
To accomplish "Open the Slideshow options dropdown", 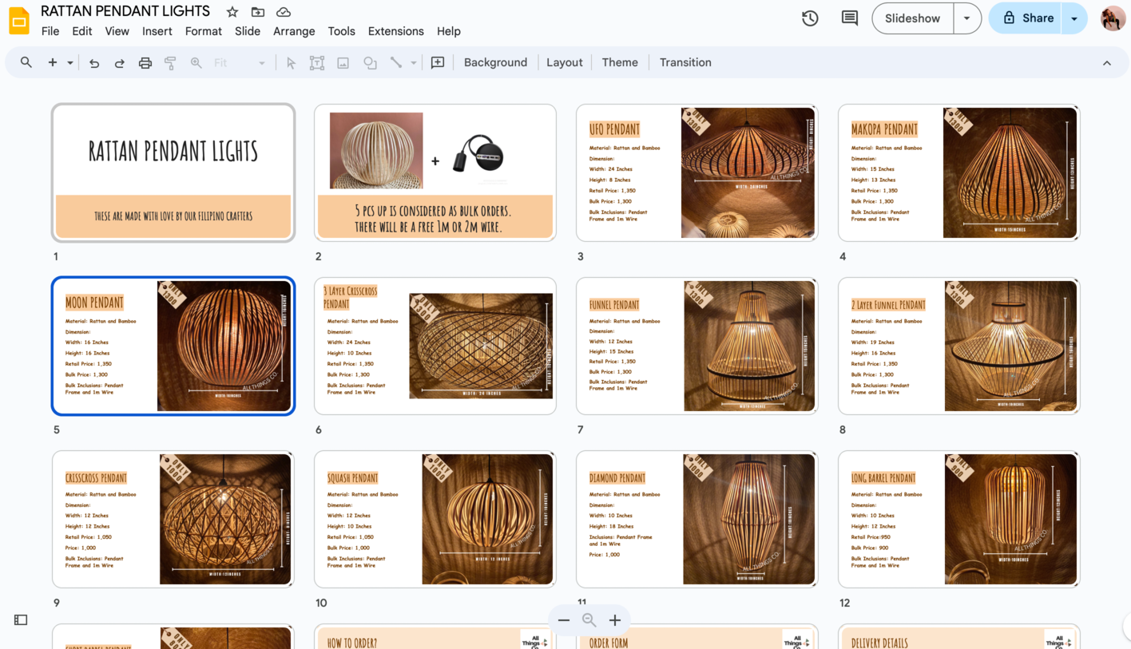I will (x=967, y=18).
